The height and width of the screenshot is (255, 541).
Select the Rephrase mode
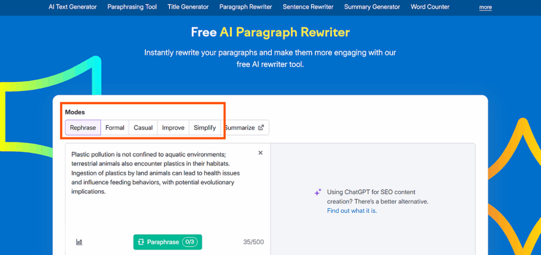(83, 127)
